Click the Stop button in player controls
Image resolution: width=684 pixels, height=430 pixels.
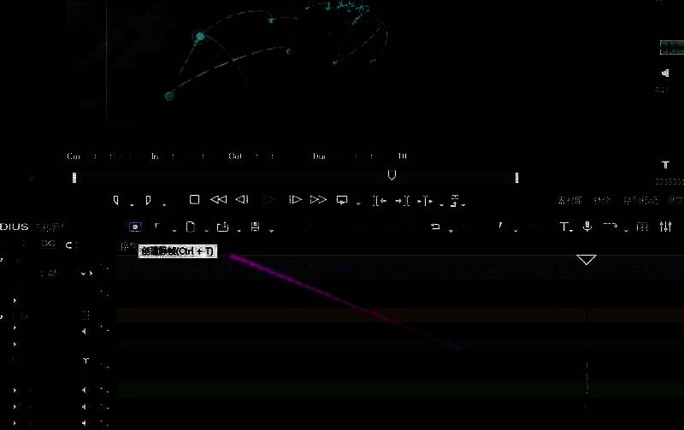tap(194, 200)
